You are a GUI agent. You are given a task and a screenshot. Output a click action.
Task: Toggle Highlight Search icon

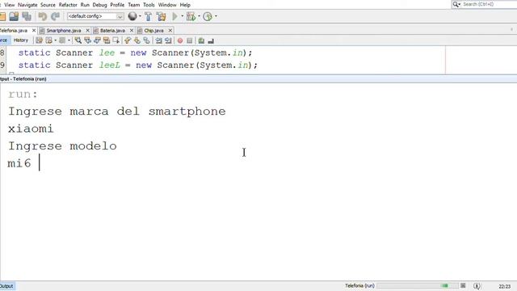tap(107, 40)
